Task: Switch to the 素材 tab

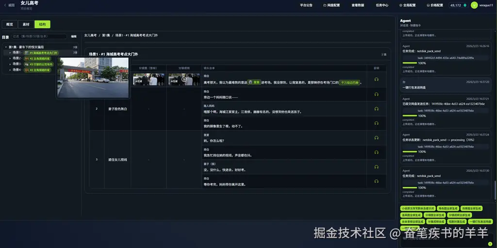Action: tap(26, 24)
